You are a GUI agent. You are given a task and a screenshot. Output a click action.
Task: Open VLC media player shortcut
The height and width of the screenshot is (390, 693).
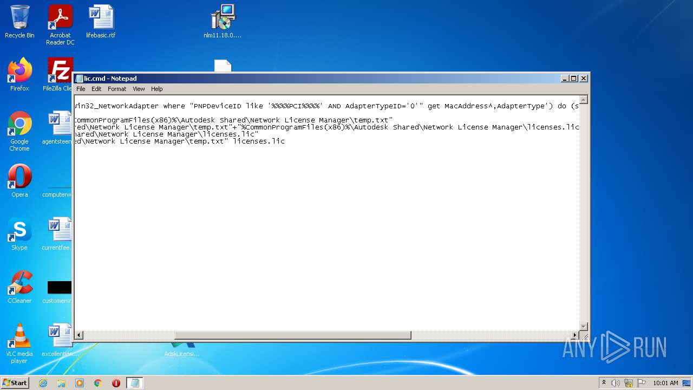[x=19, y=343]
